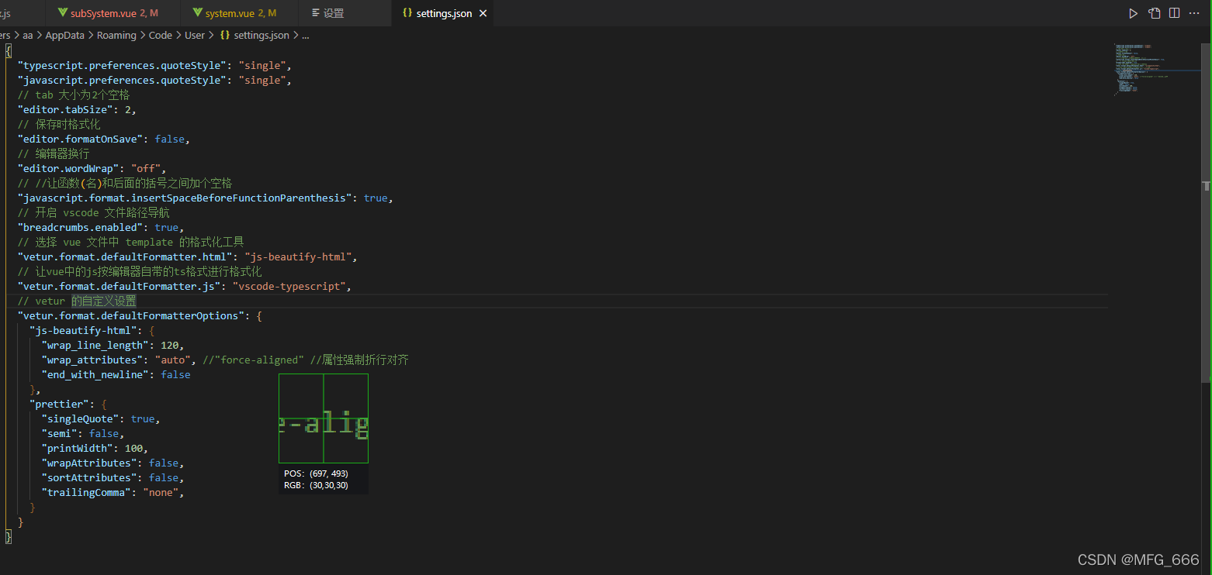
Task: Click the 100 value of printWidth
Action: 134,448
